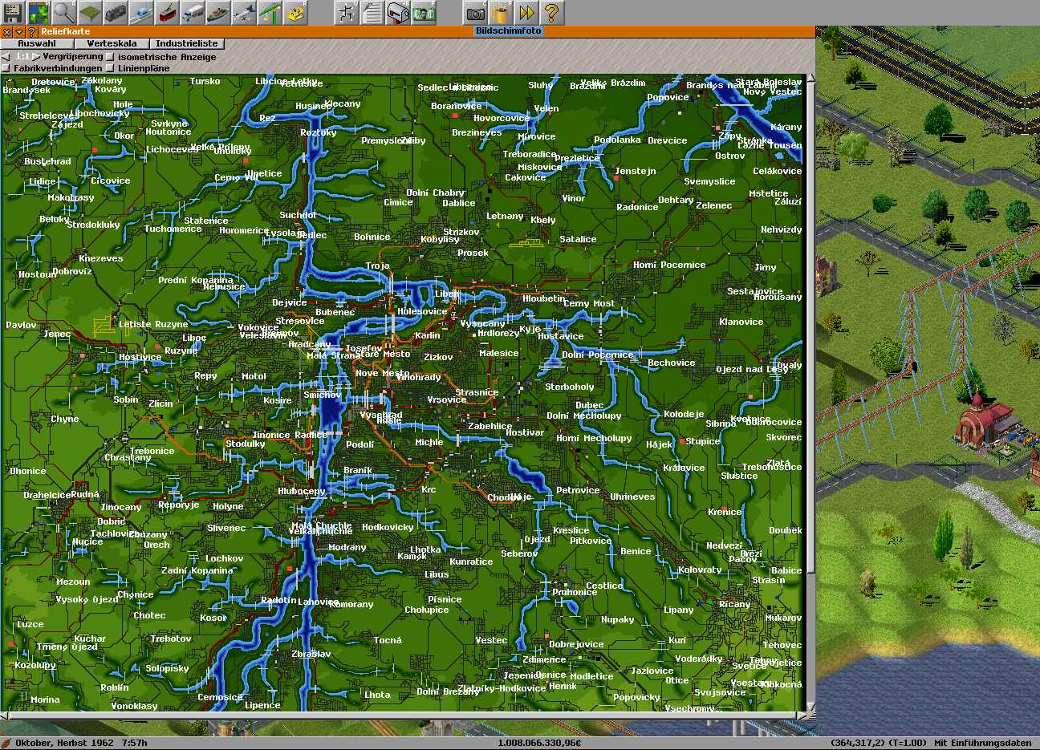Screen dimensions: 1040x750
Task: Click the camera screenshot icon
Action: coord(476,13)
